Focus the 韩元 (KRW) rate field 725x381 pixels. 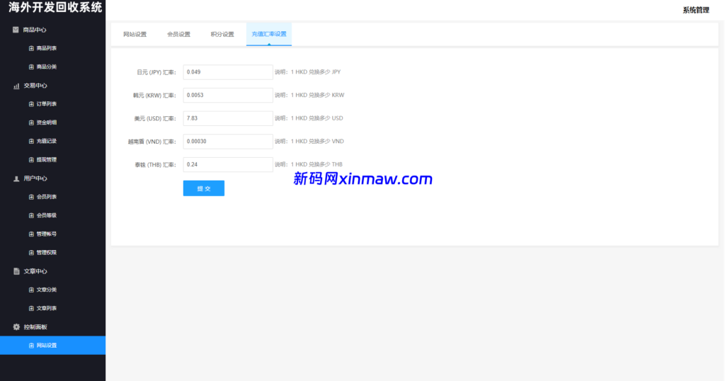[228, 95]
